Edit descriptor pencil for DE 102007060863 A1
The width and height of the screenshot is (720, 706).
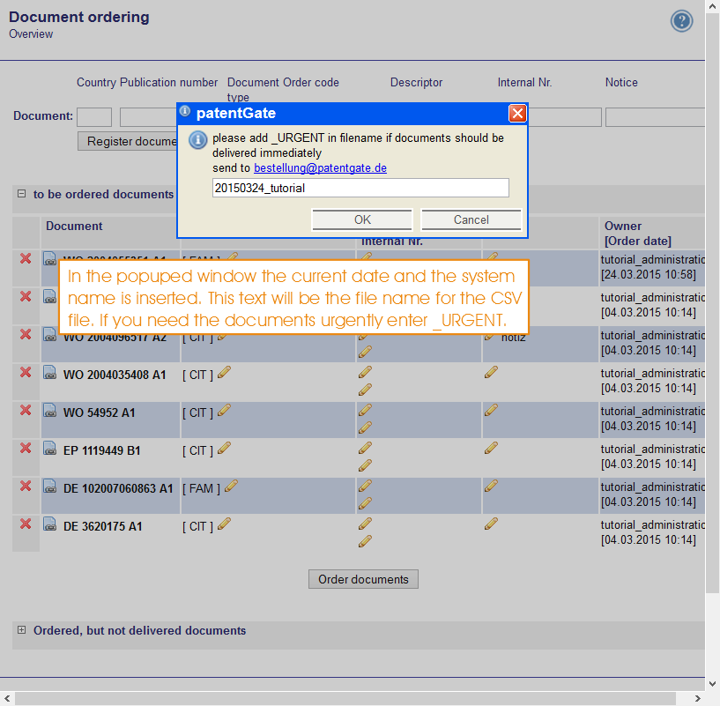(x=365, y=486)
